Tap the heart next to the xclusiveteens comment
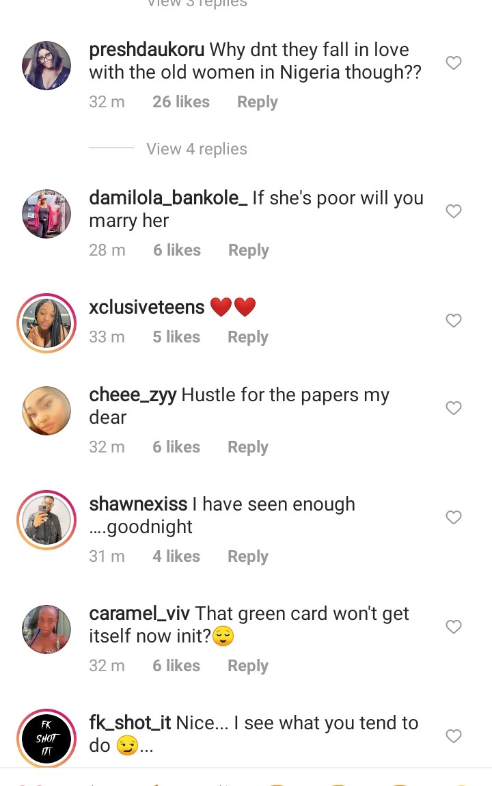This screenshot has height=786, width=492. [x=454, y=321]
